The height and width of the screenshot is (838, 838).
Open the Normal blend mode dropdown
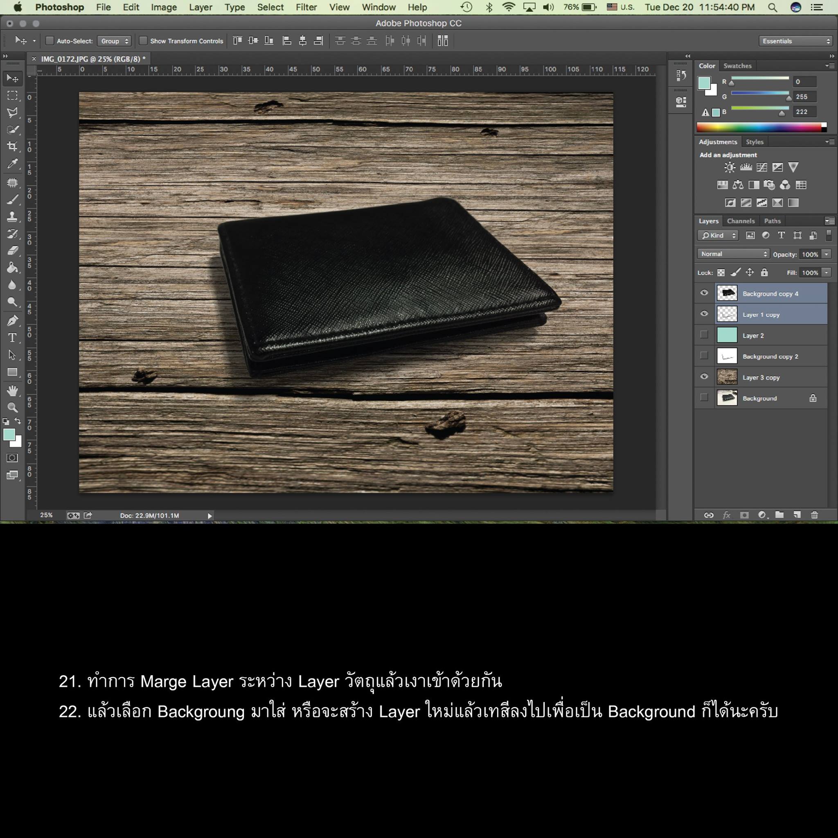point(733,254)
